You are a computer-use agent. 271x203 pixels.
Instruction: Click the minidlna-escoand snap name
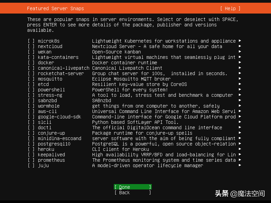[x=60, y=138]
